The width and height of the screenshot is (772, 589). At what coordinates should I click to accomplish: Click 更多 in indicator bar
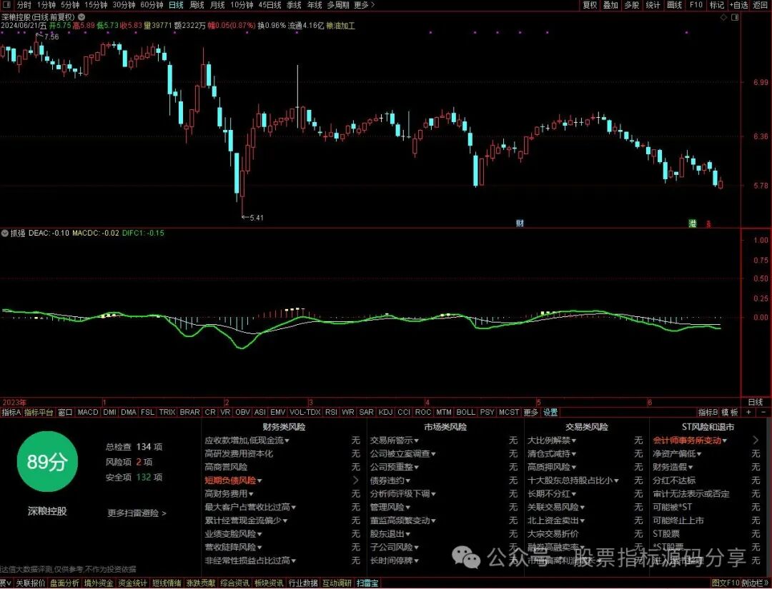click(x=530, y=412)
